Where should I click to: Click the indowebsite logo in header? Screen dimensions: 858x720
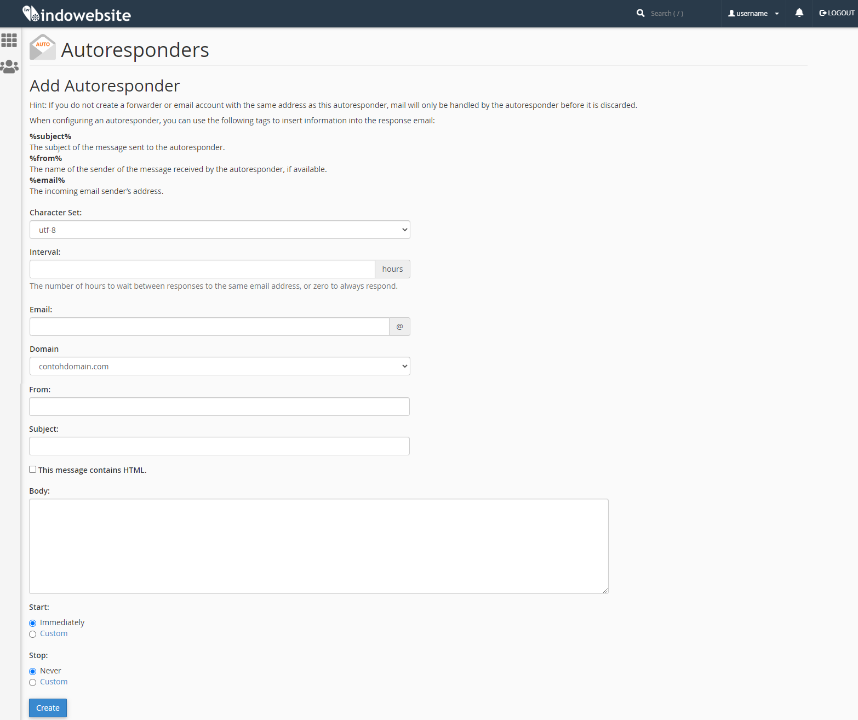pos(77,14)
